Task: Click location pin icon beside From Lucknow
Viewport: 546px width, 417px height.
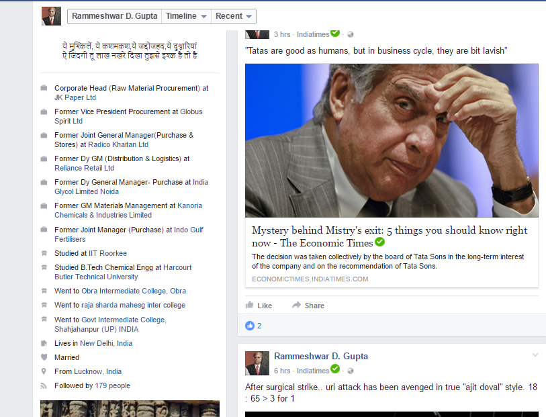Action: pyautogui.click(x=44, y=371)
